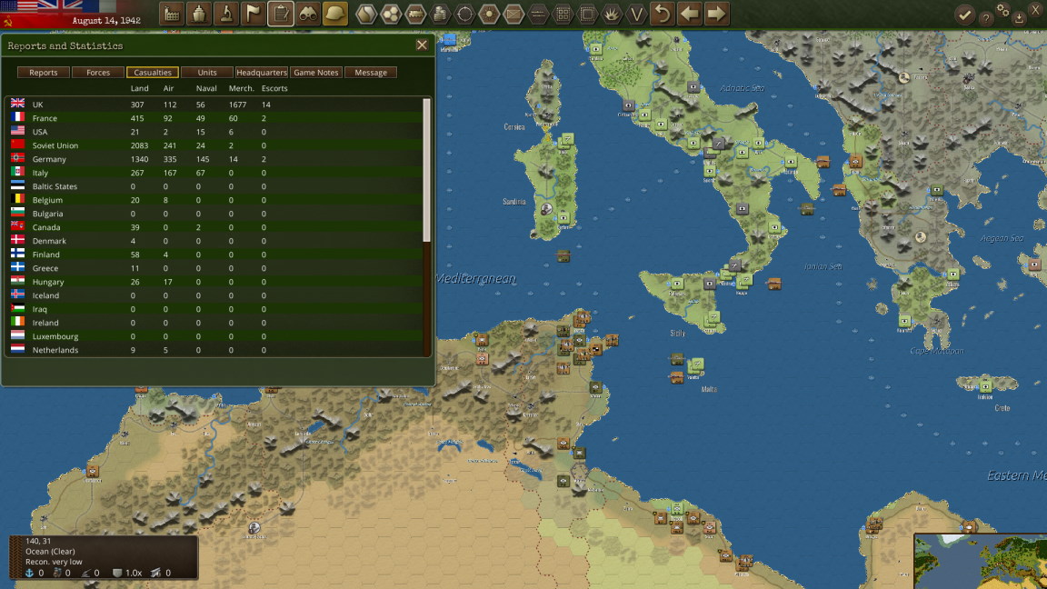Click the explosion hexagon icon
Image resolution: width=1047 pixels, height=589 pixels.
612,14
